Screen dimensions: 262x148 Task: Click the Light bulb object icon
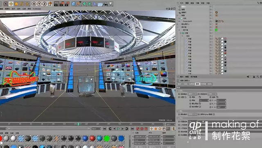click(111, 4)
